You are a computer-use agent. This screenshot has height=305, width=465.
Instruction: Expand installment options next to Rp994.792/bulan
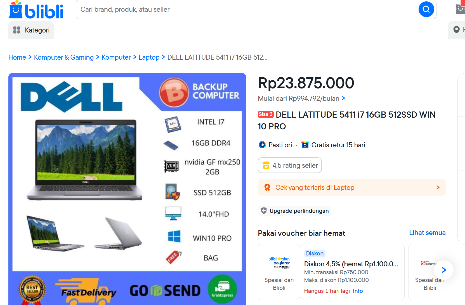[344, 98]
